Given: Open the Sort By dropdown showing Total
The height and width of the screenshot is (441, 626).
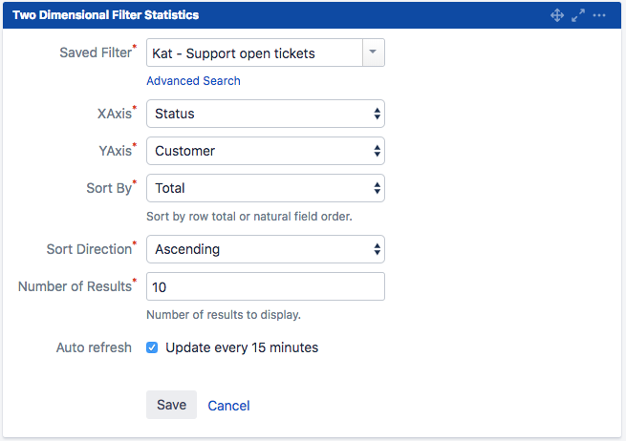Looking at the screenshot, I should pyautogui.click(x=266, y=188).
